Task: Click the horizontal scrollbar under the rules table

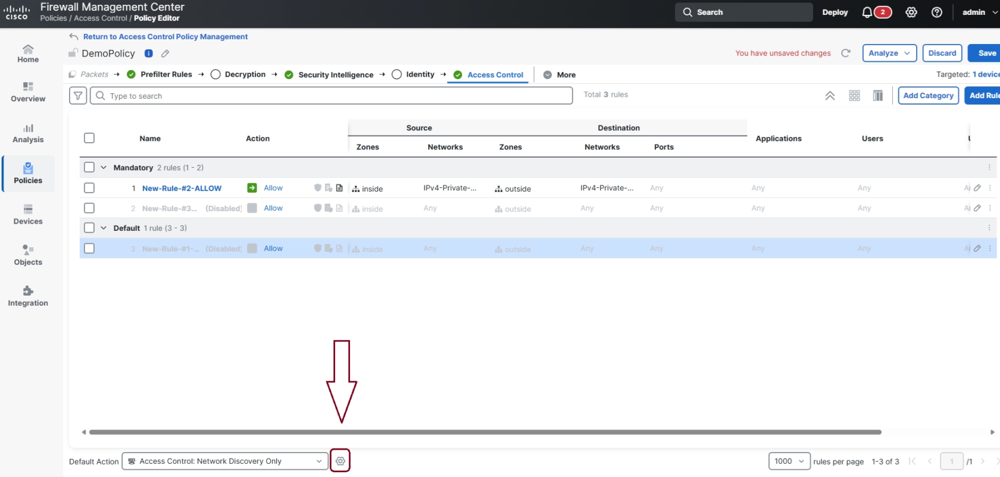Action: pos(485,432)
